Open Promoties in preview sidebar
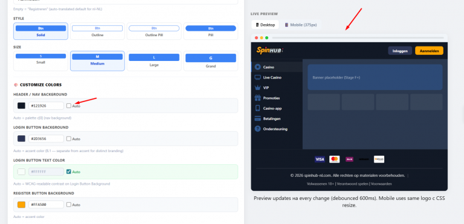Viewport: 464px width, 224px height. (x=277, y=98)
